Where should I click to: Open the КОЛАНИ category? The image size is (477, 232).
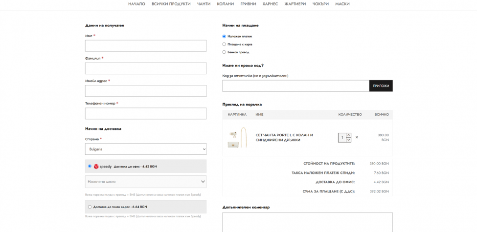pos(225,4)
